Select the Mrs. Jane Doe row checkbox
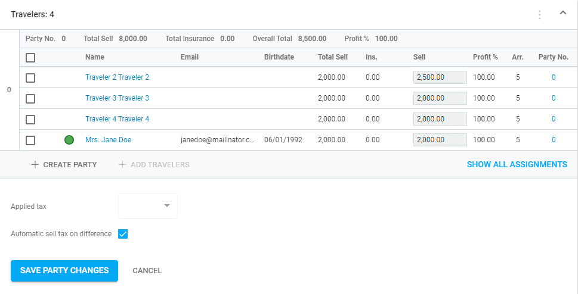Image resolution: width=578 pixels, height=294 pixels. pos(30,140)
